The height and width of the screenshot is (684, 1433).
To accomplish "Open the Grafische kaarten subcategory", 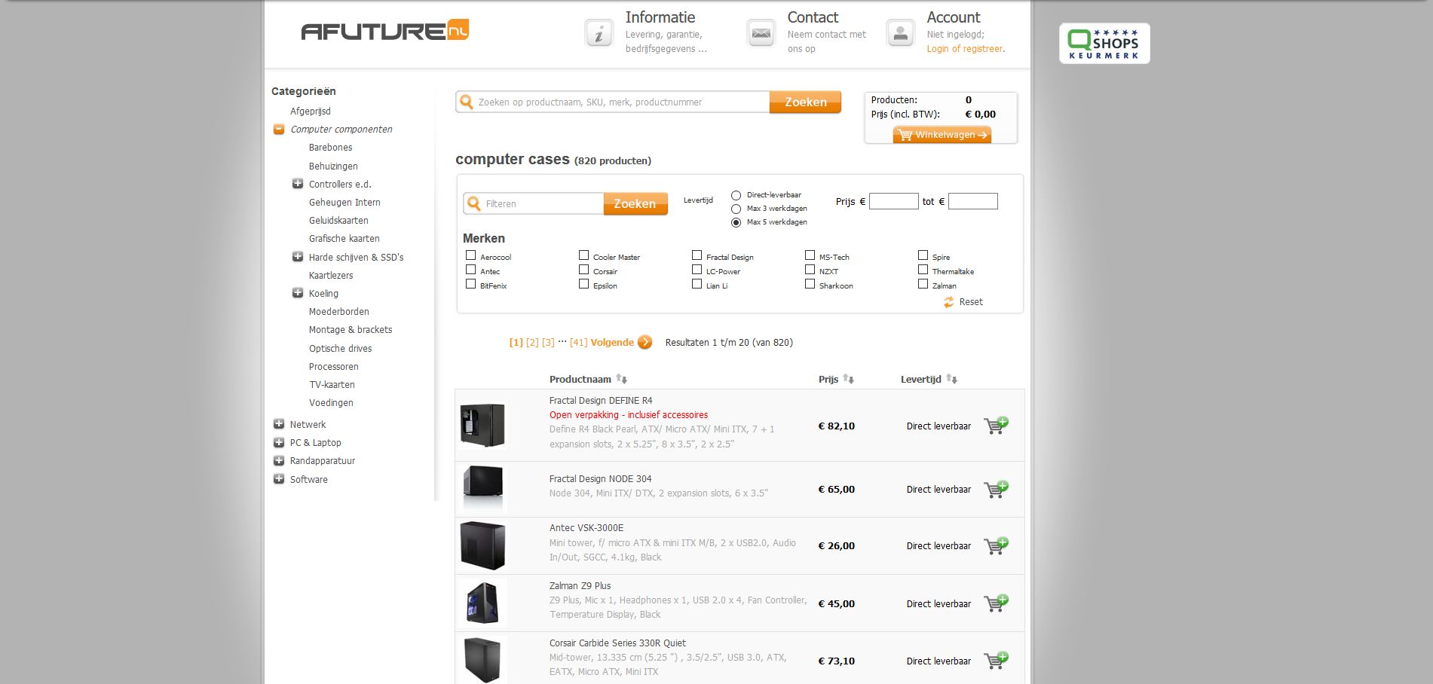I will (x=344, y=239).
